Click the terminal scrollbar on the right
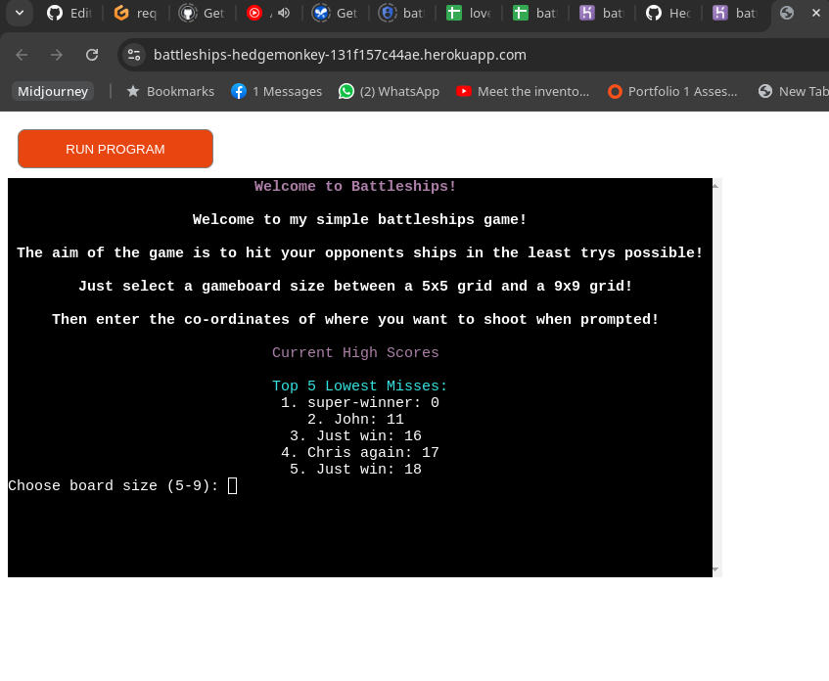Screen dimensions: 829x681 point(715,375)
